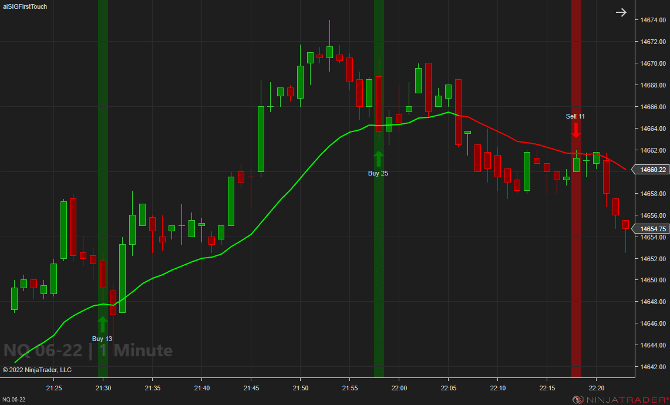Click the Sell 11 text label
The image size is (670, 405).
575,116
